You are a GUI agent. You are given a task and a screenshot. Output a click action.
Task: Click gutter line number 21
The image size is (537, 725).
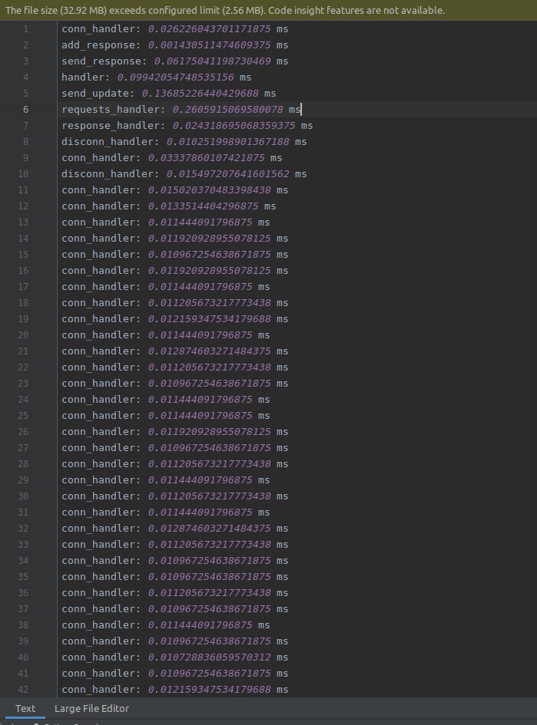coord(23,351)
